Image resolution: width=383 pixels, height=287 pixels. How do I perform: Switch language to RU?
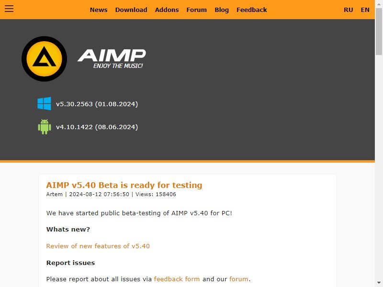click(349, 10)
